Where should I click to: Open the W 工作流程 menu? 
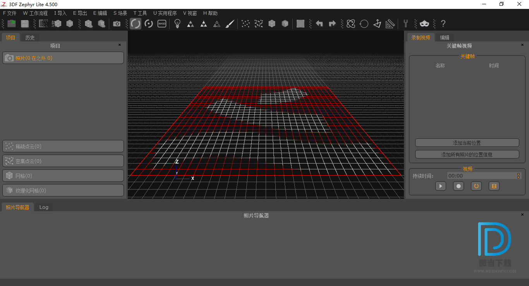pos(35,13)
